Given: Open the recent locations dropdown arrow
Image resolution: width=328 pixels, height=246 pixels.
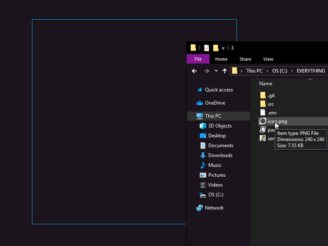Looking at the screenshot, I should click(x=216, y=71).
